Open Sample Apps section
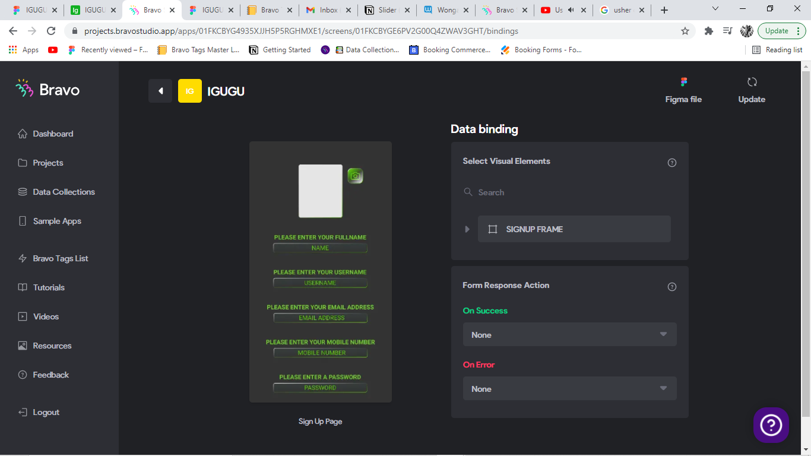 49,221
